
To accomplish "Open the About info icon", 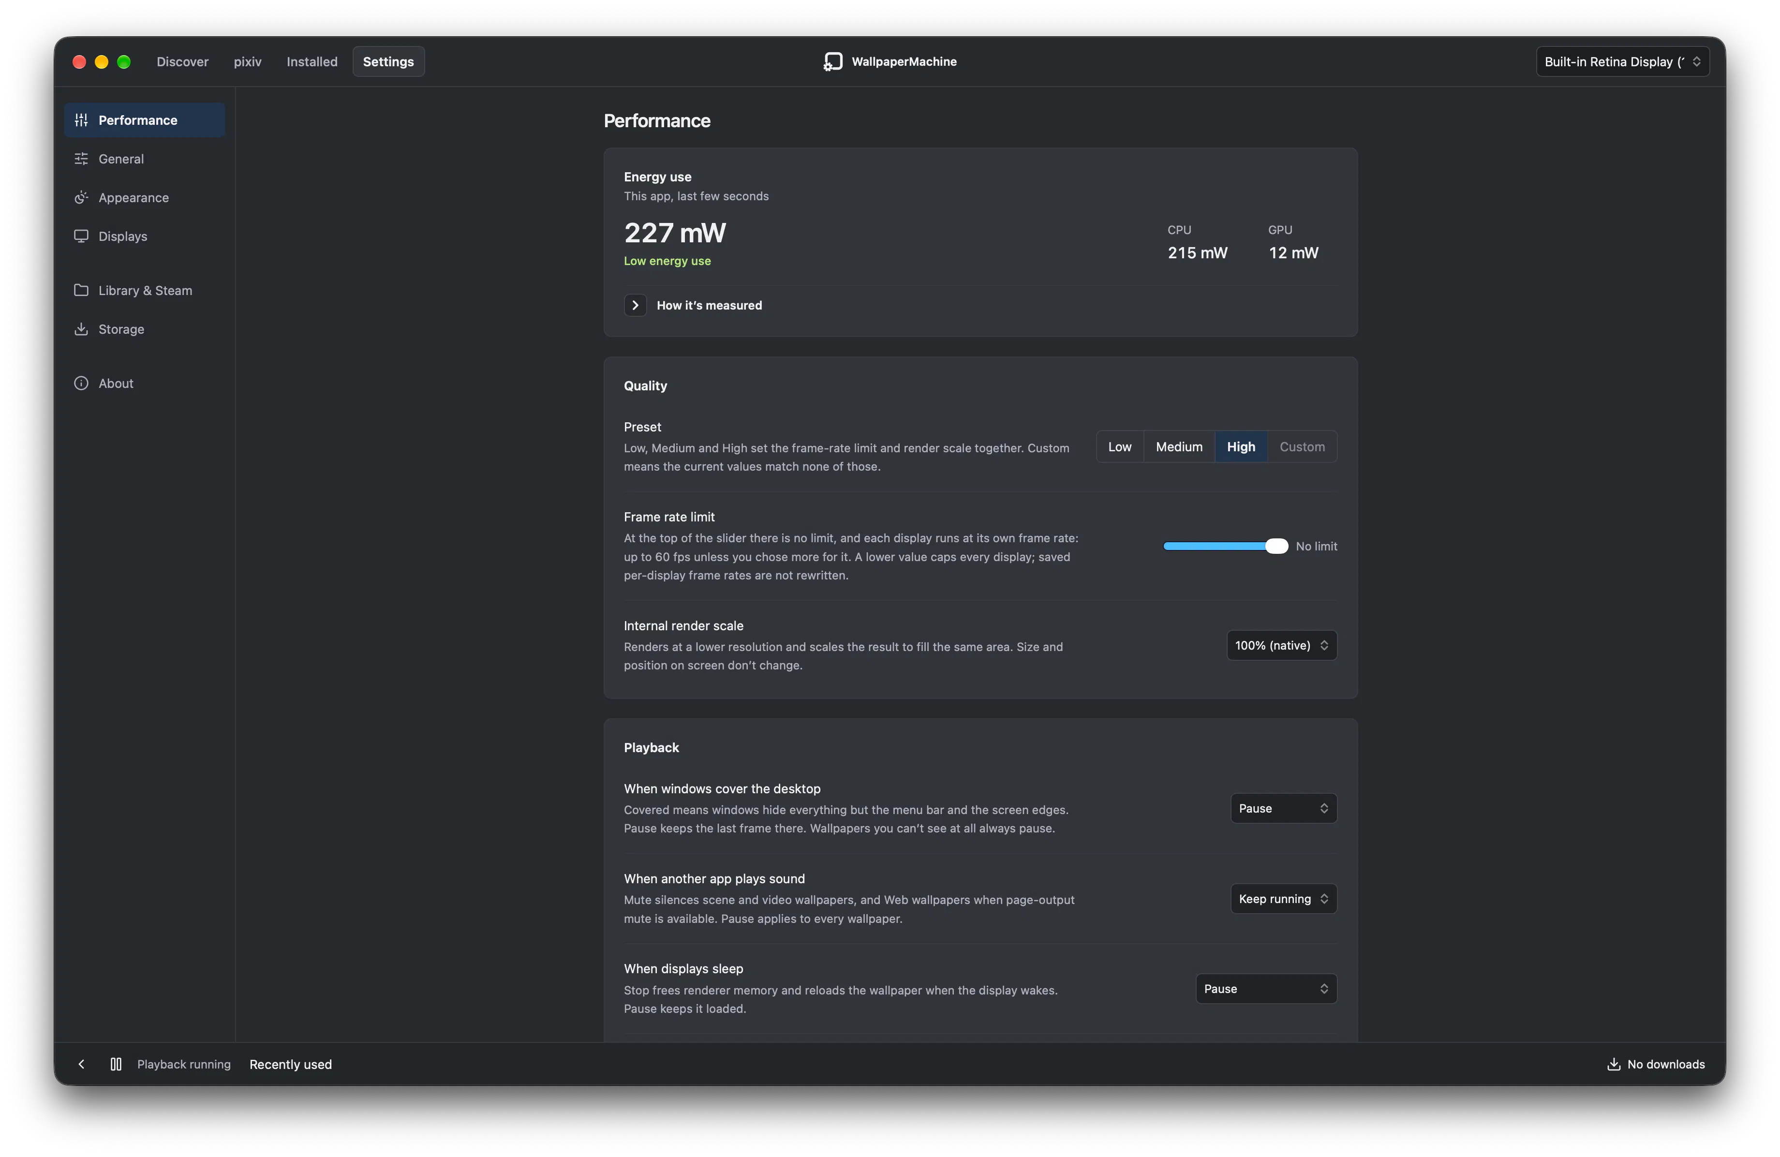I will pos(81,383).
